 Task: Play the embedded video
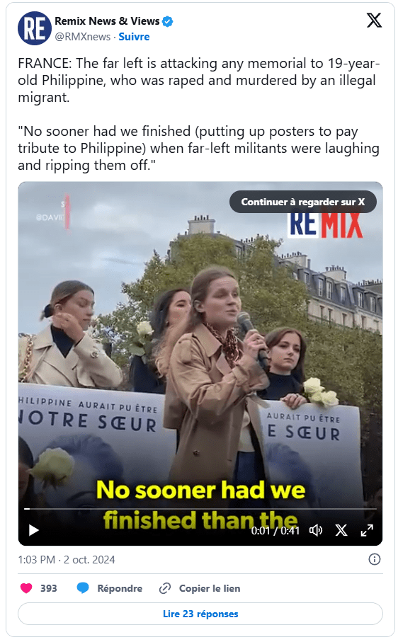33,531
